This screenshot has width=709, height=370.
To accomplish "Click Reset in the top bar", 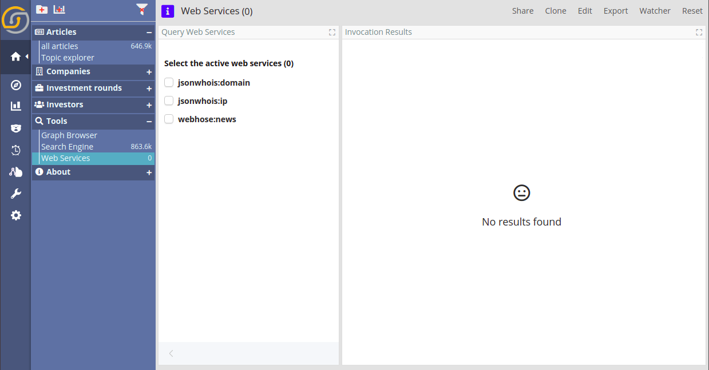I will (692, 11).
